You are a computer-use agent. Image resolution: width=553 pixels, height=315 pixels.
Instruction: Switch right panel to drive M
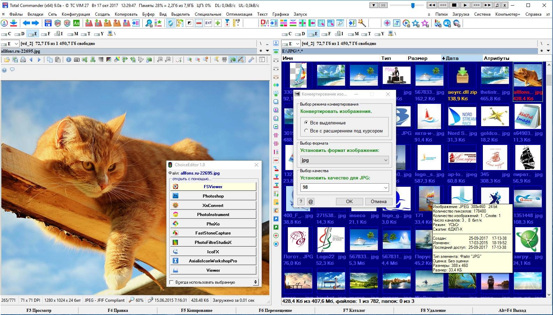[x=353, y=34]
